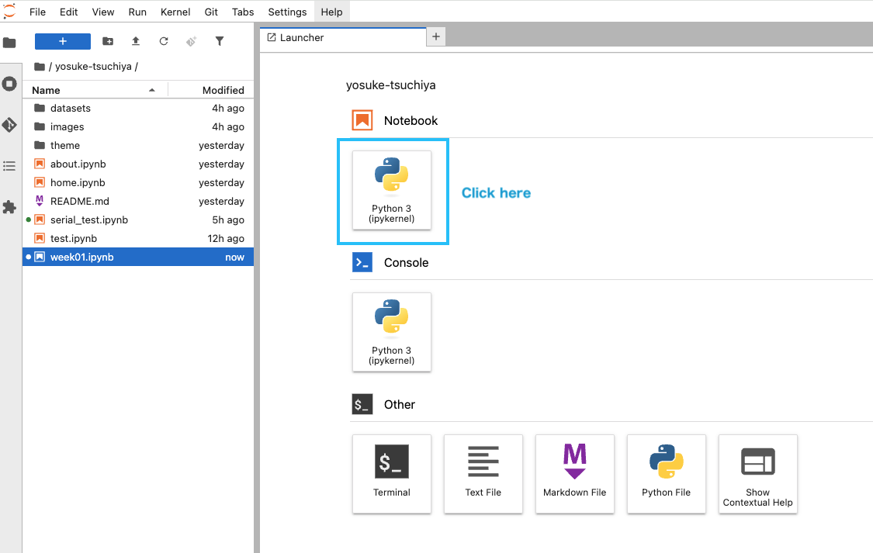Click the New Folder icon
Image resolution: width=873 pixels, height=553 pixels.
[x=108, y=41]
